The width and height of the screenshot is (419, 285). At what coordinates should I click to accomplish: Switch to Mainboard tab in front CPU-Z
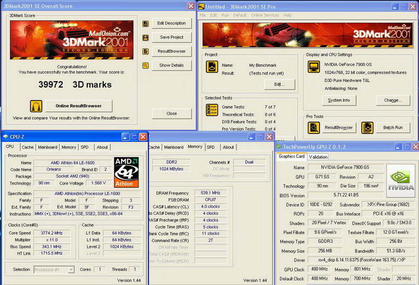[48, 147]
